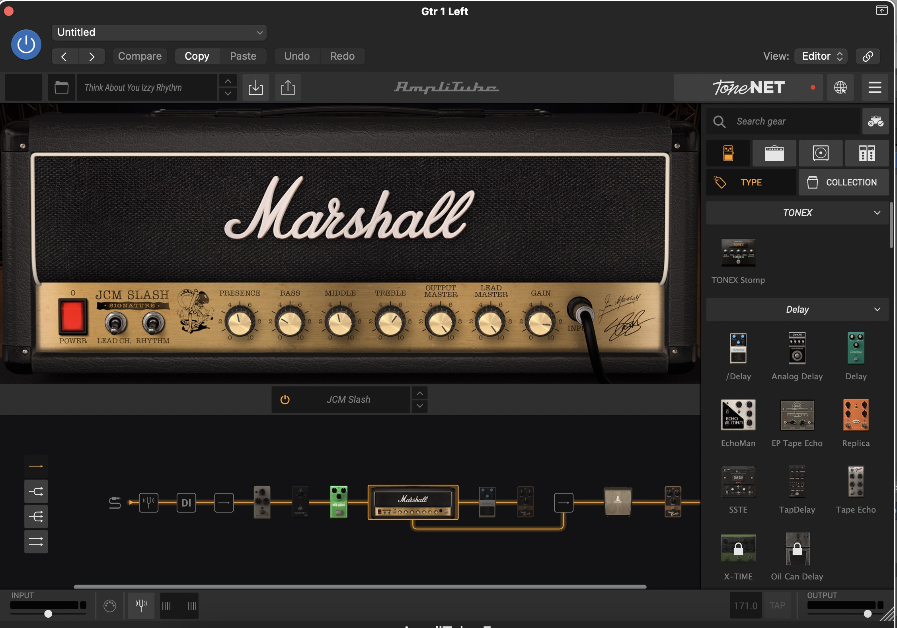The width and height of the screenshot is (897, 628).
Task: Click the Search gear field
Action: point(783,121)
